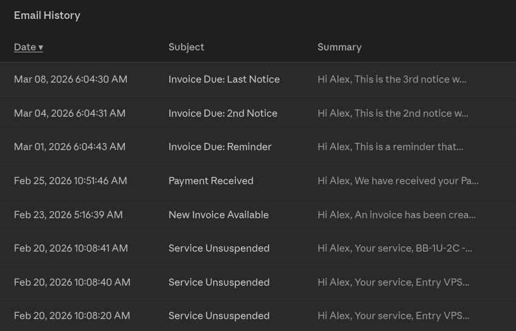Open the Invoice Due: Last Notice email

coord(224,79)
